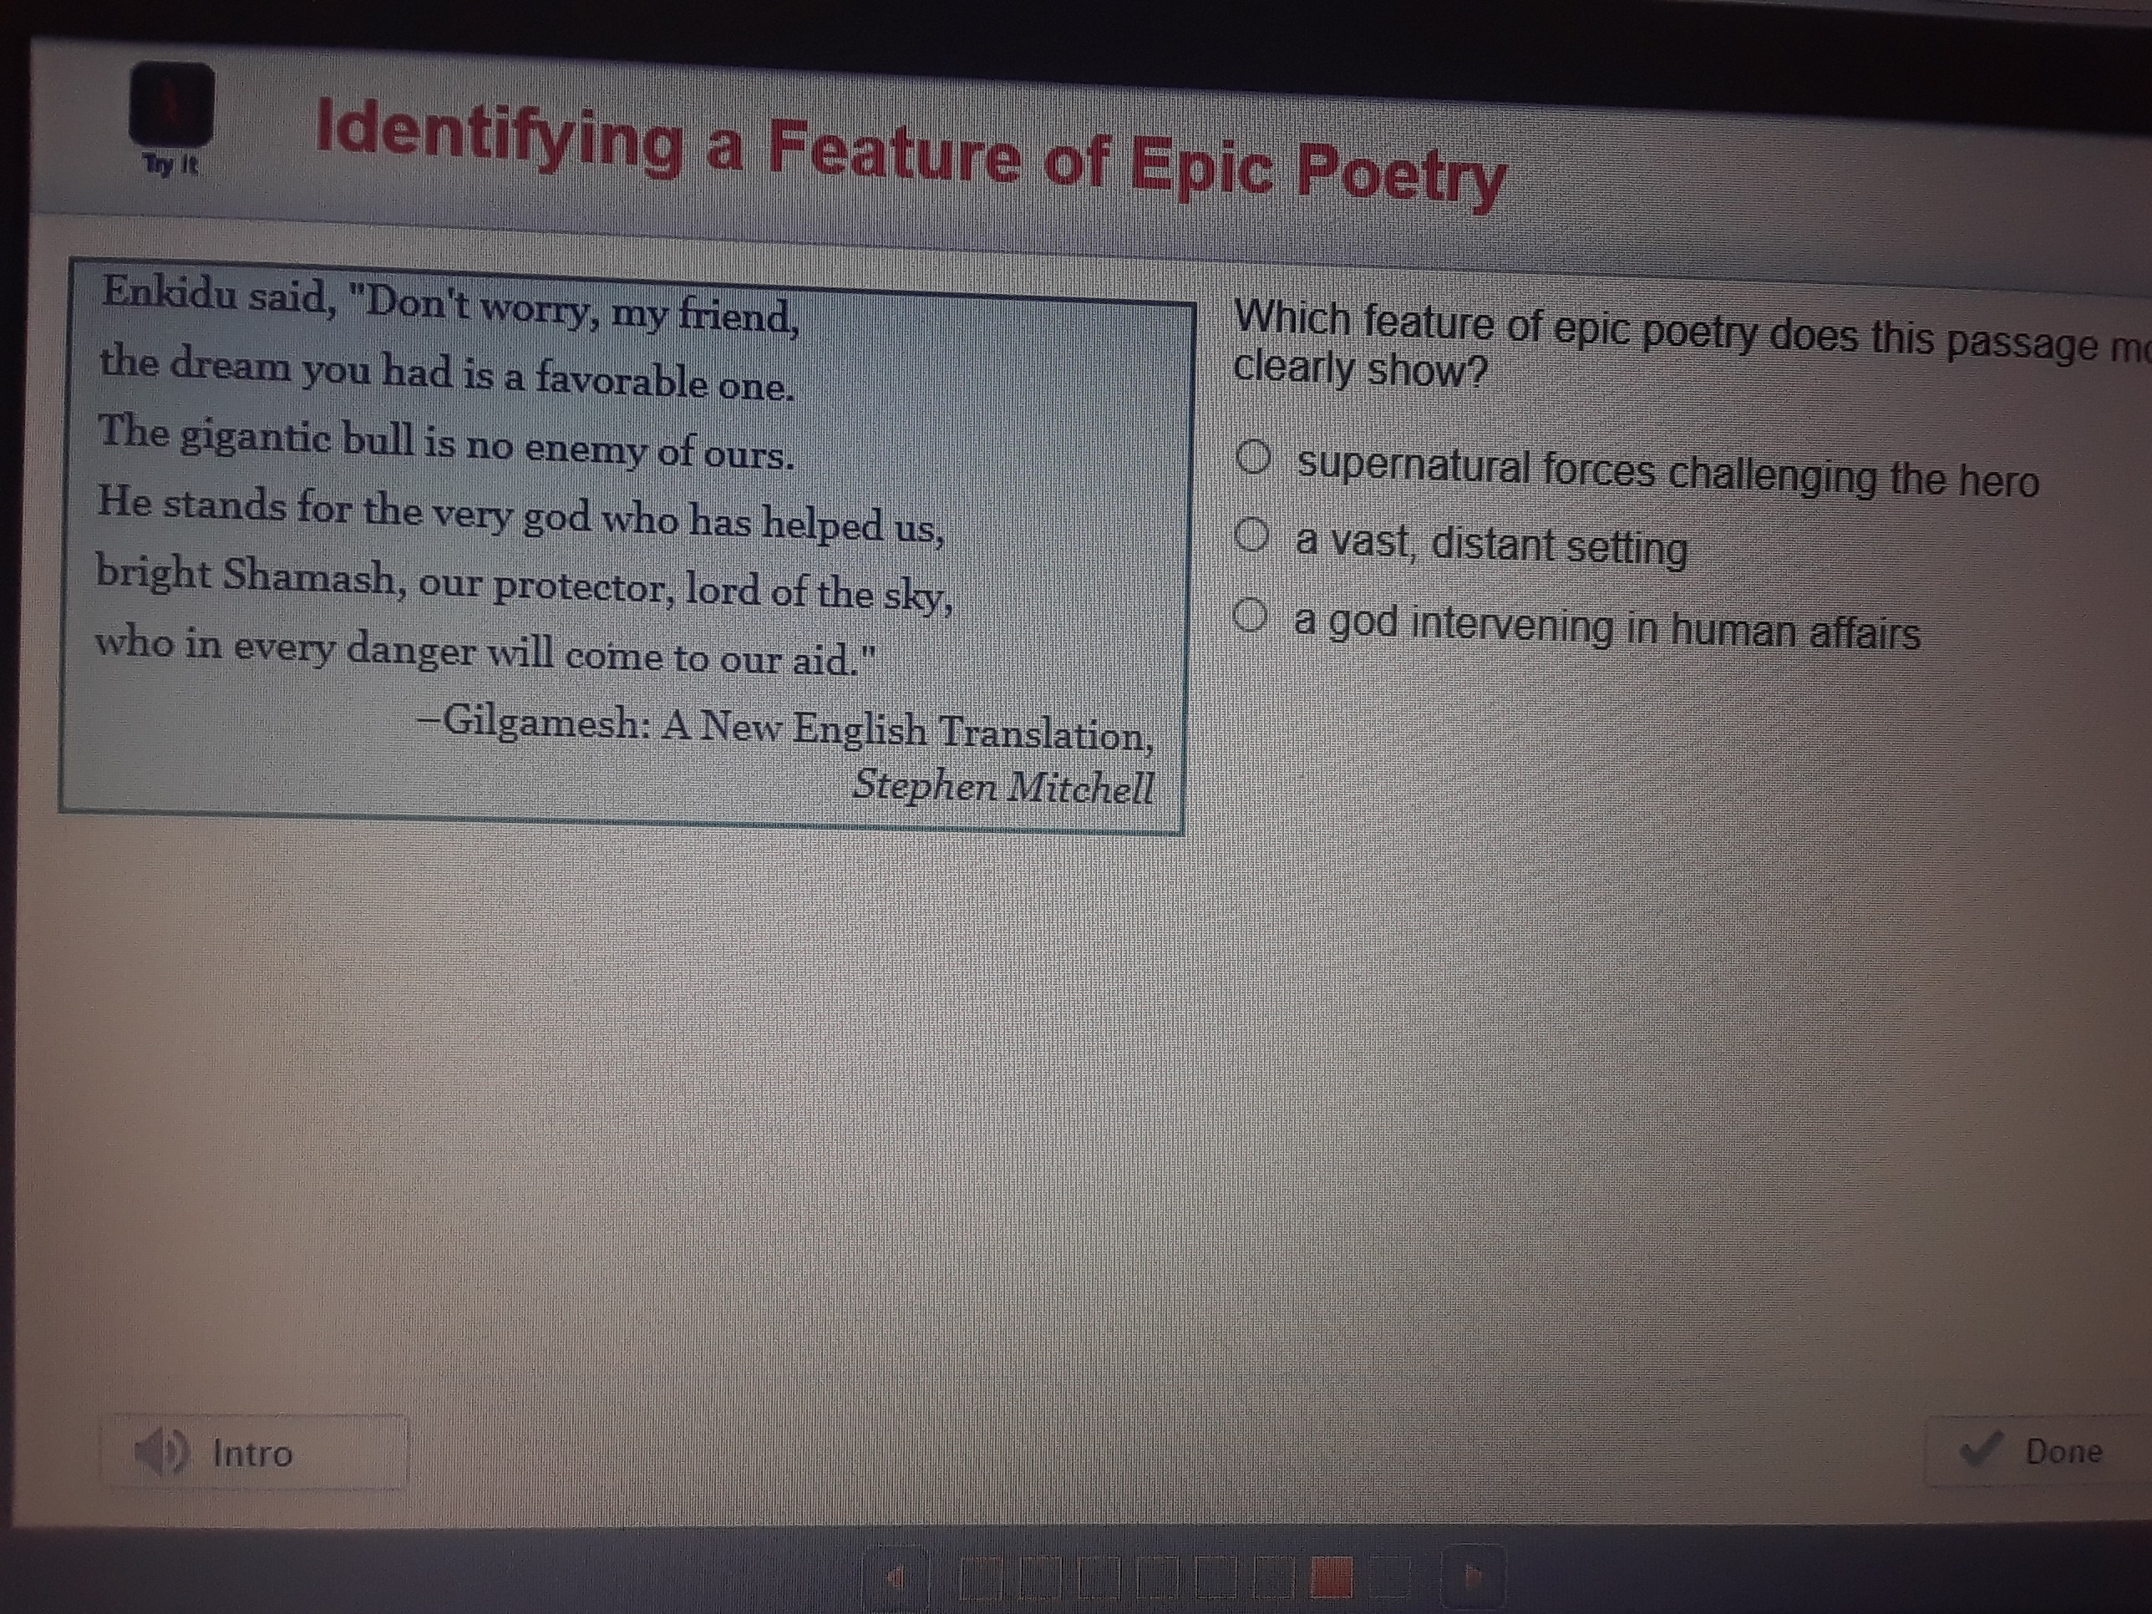Select 'a vast, distant setting' option
Image resolution: width=2152 pixels, height=1614 pixels.
pos(1252,534)
